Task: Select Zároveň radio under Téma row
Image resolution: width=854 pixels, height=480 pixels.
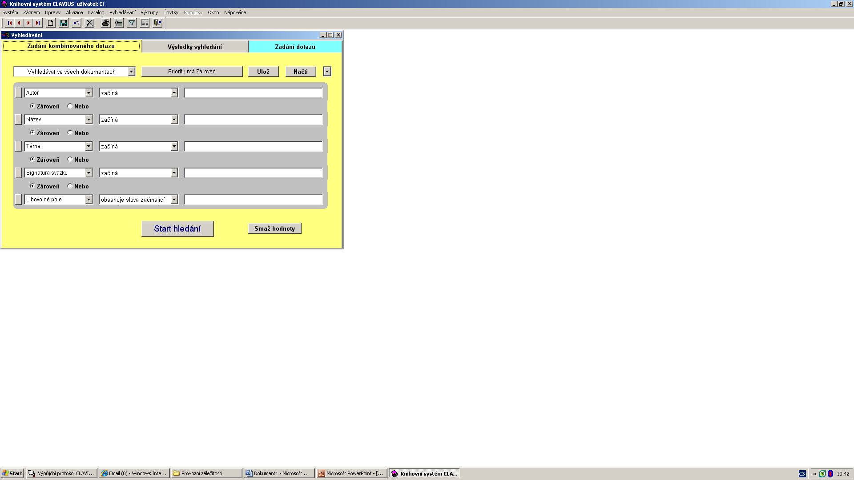Action: pyautogui.click(x=32, y=160)
